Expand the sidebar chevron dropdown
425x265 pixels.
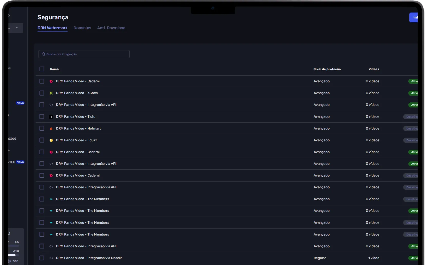(17, 28)
